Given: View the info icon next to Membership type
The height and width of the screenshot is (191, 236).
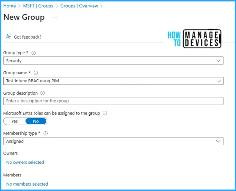Looking at the screenshot, I should coord(45,133).
